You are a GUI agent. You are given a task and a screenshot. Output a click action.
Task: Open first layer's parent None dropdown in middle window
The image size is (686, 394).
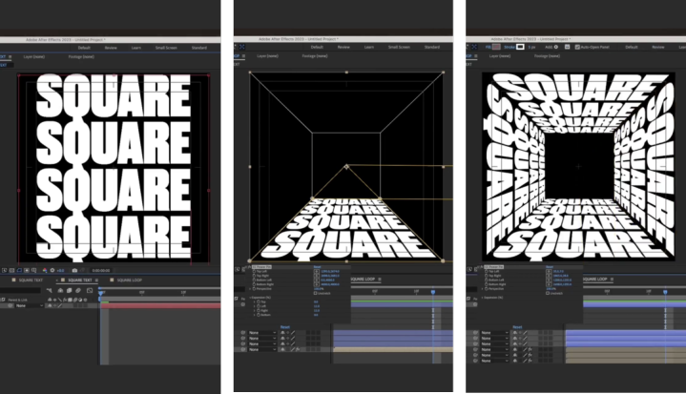[262, 332]
